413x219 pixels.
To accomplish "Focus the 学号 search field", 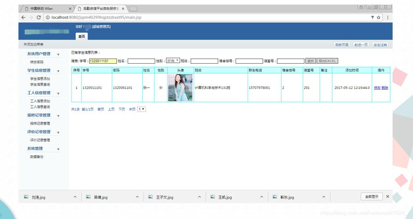I will (103, 61).
